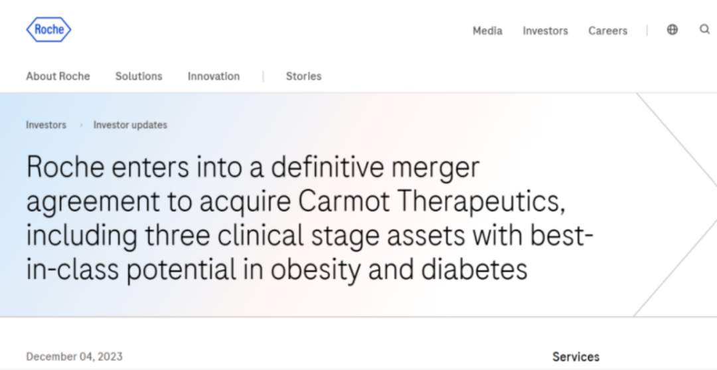
Task: Click the breadcrumb arrow separator
Action: (x=80, y=125)
